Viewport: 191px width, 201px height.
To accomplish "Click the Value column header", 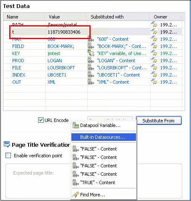I will [x=66, y=17].
